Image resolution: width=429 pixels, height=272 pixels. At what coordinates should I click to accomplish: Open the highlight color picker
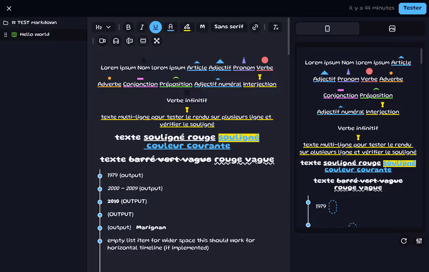187,27
